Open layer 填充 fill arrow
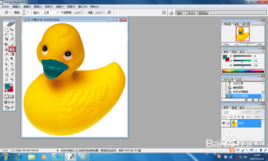This screenshot has width=268, height=161. pyautogui.click(x=262, y=117)
